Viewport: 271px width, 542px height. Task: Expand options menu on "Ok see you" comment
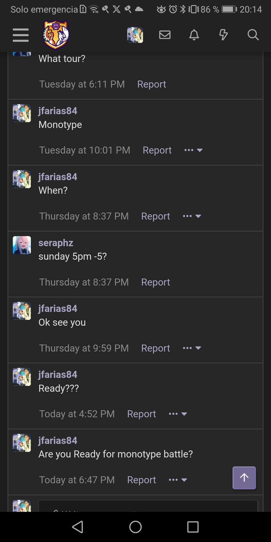[x=192, y=348]
